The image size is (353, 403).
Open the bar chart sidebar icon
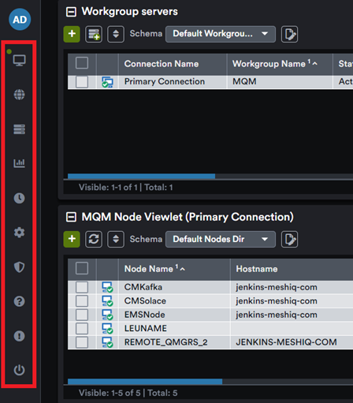tap(19, 163)
